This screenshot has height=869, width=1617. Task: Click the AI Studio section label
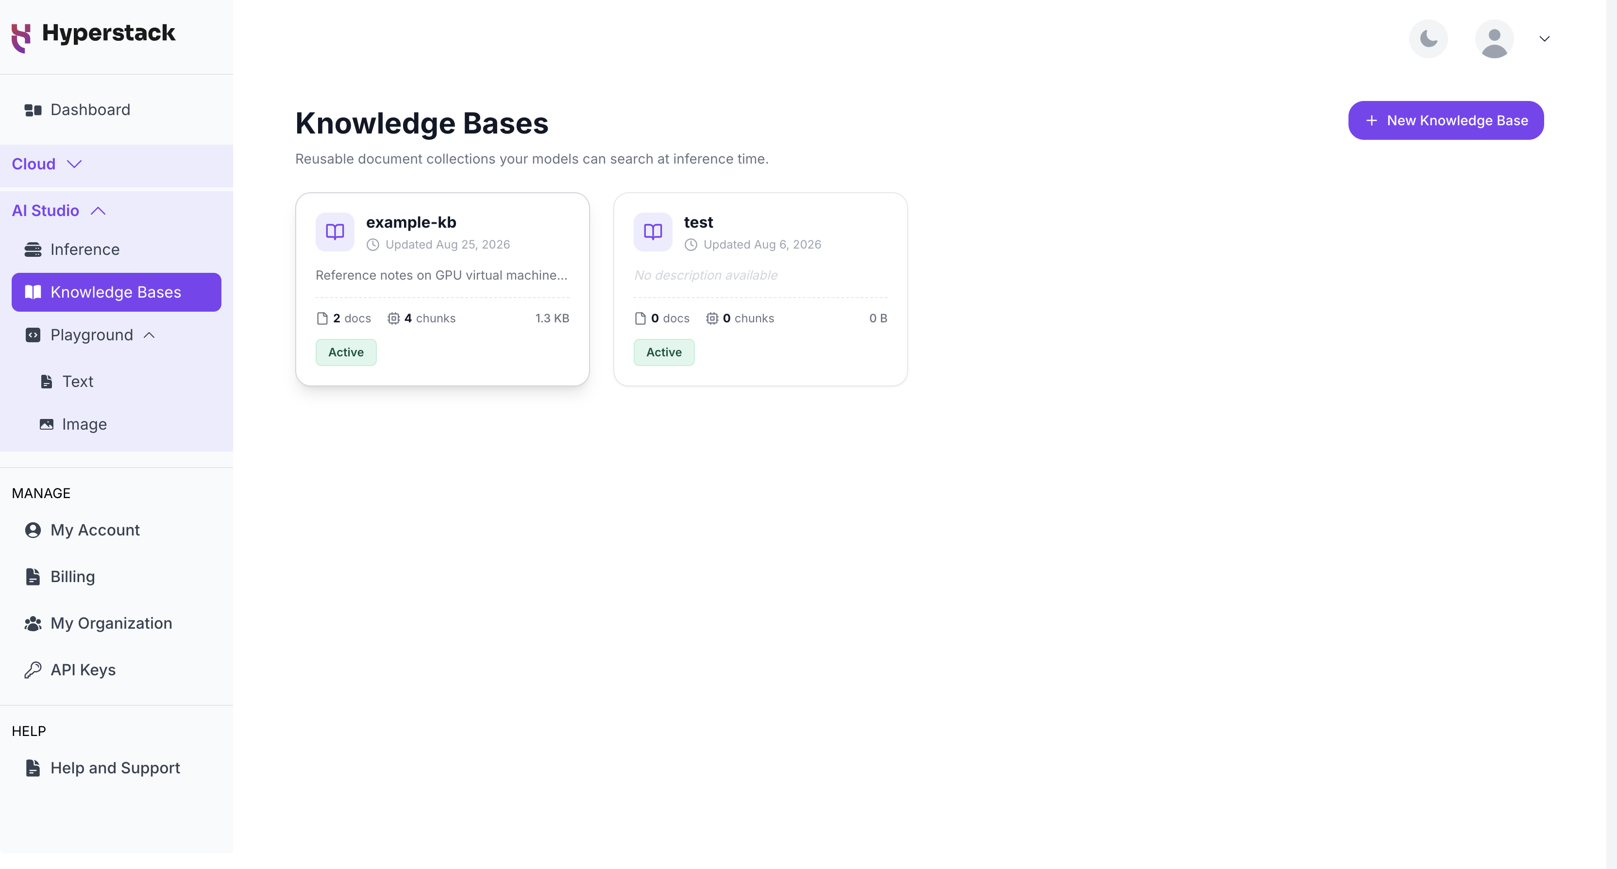45,211
